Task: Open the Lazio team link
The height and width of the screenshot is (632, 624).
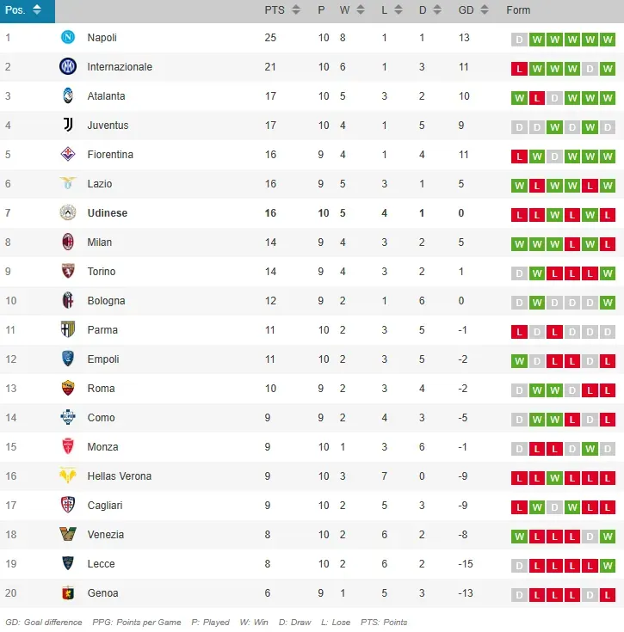Action: coord(99,184)
